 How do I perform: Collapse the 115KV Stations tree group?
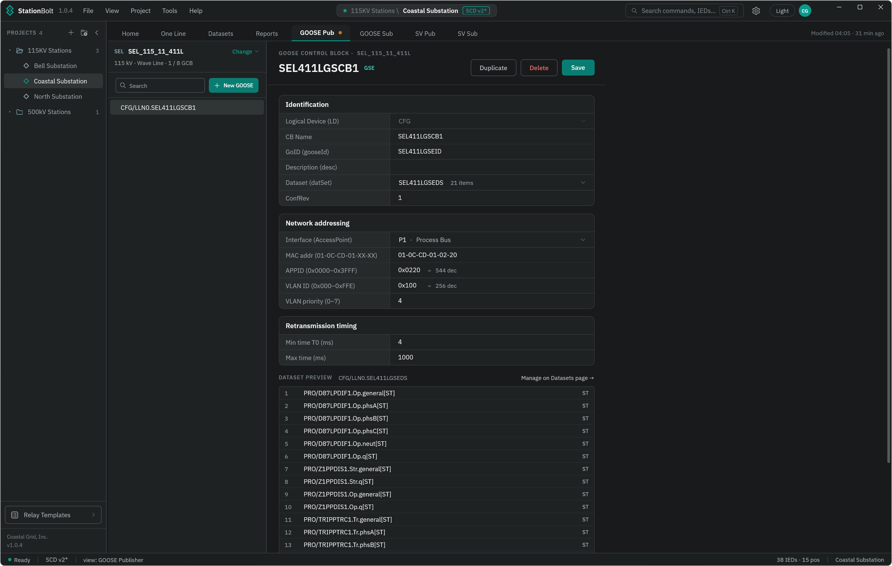pyautogui.click(x=10, y=50)
